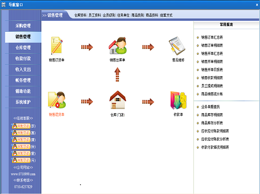This screenshot has width=260, height=194.
Task: Open the 业务单据查找 link
Action: (210, 107)
